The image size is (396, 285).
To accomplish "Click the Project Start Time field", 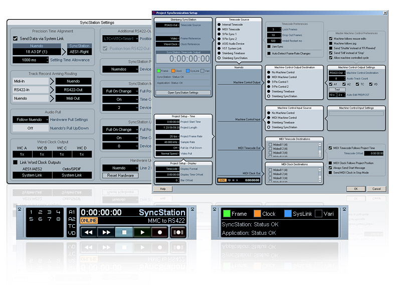I will point(168,121).
